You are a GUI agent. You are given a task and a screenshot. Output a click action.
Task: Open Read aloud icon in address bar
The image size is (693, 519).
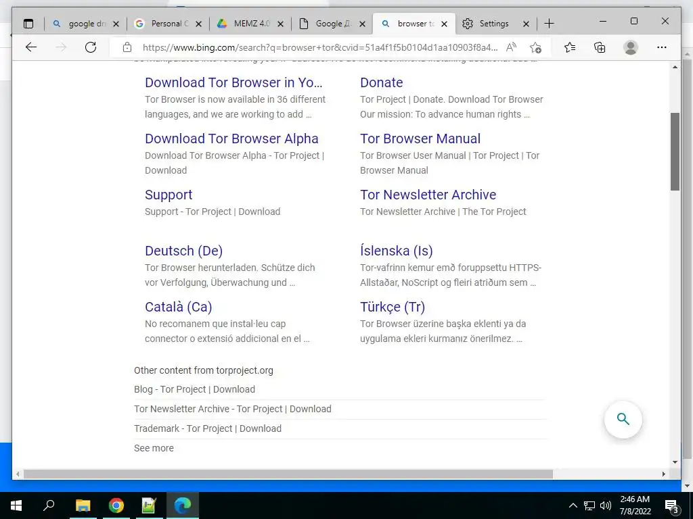[512, 47]
